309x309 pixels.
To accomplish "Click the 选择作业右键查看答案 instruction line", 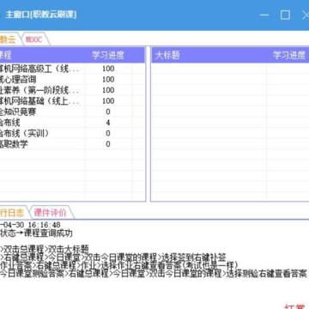I will [x=119, y=265].
